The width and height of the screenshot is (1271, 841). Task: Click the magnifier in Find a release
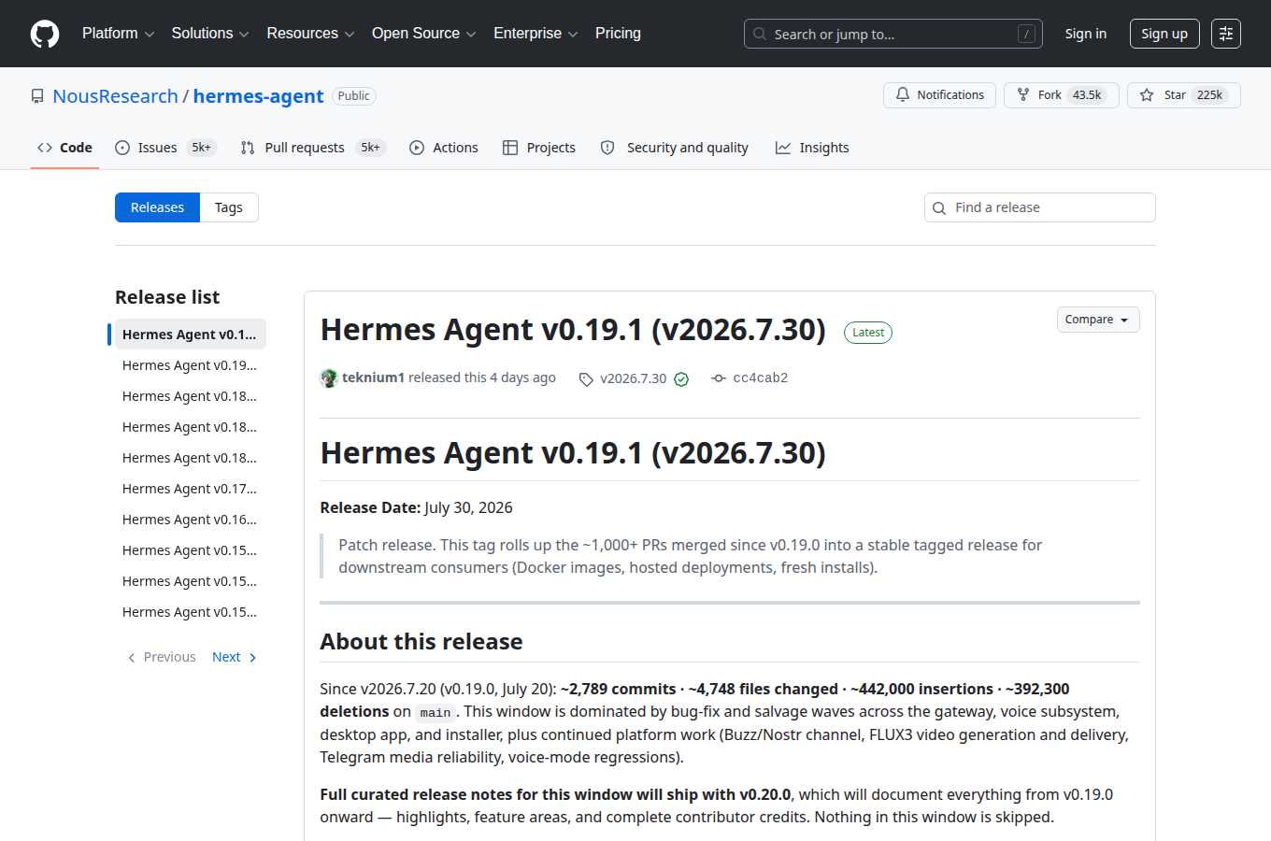(939, 208)
